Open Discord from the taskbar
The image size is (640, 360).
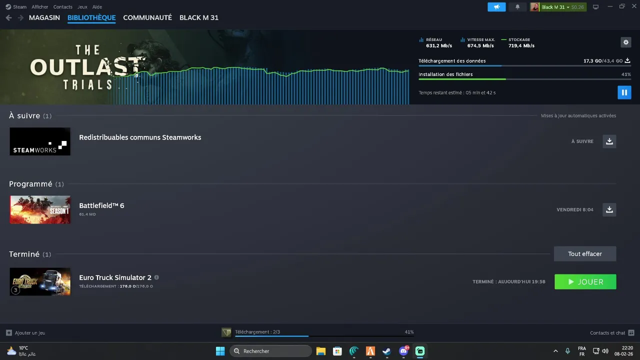click(x=403, y=351)
